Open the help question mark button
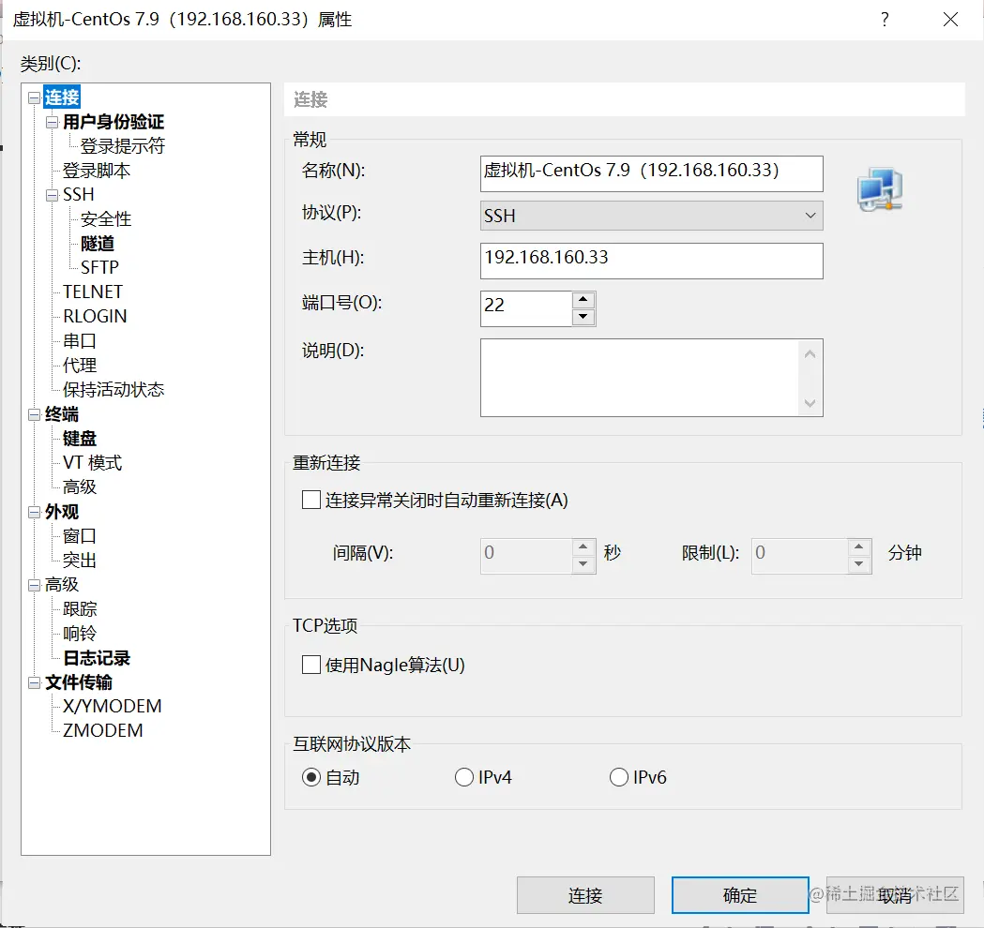984x928 pixels. [x=885, y=20]
